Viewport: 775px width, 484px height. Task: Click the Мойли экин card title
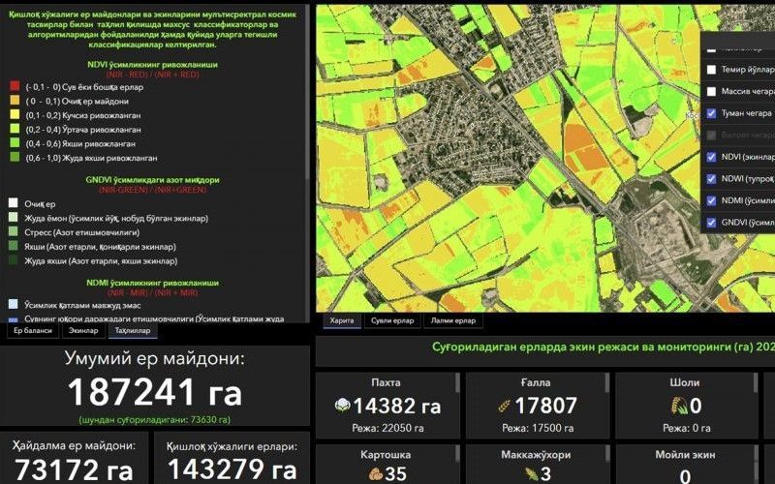point(685,455)
